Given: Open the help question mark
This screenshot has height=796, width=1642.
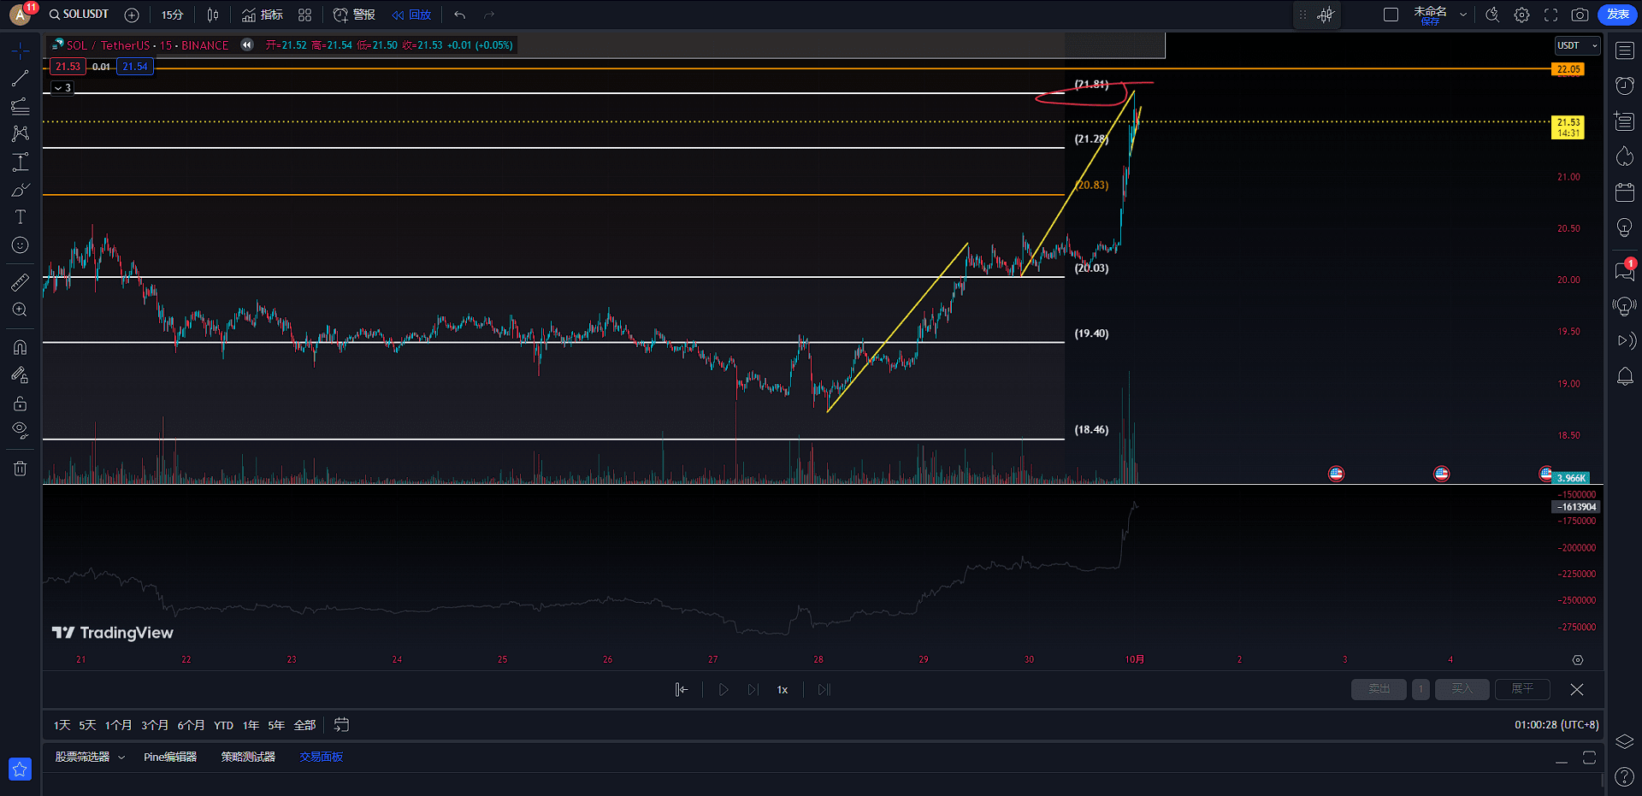Looking at the screenshot, I should pos(1625,777).
